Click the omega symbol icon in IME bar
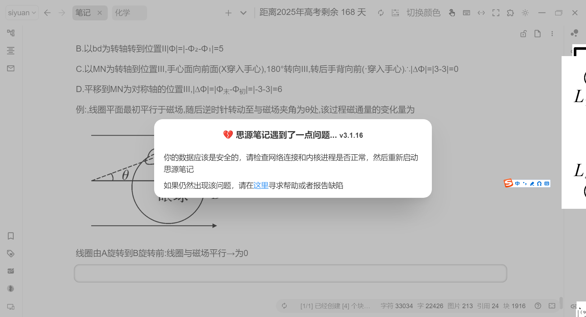Screen dimensions: 586x317 click(x=539, y=183)
